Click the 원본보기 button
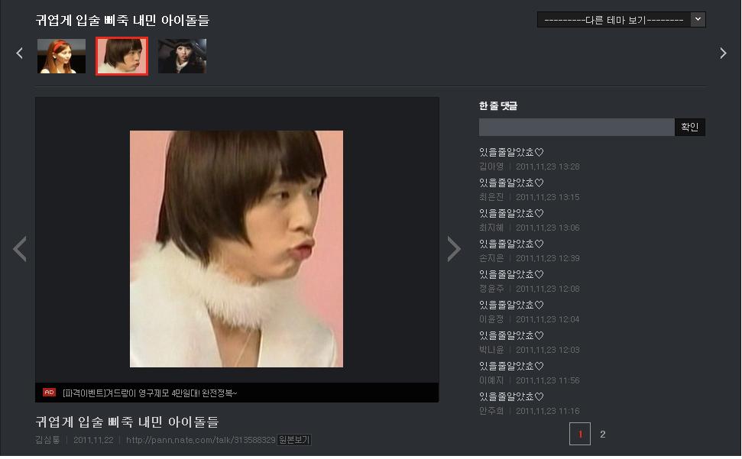 tap(294, 440)
